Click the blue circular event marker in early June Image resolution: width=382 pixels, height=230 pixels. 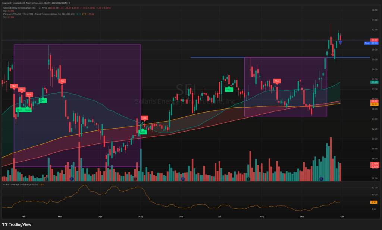point(183,179)
